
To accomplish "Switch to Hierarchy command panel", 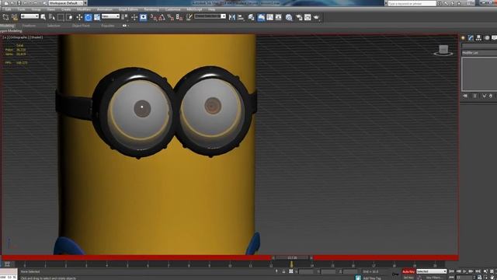I will (x=479, y=38).
